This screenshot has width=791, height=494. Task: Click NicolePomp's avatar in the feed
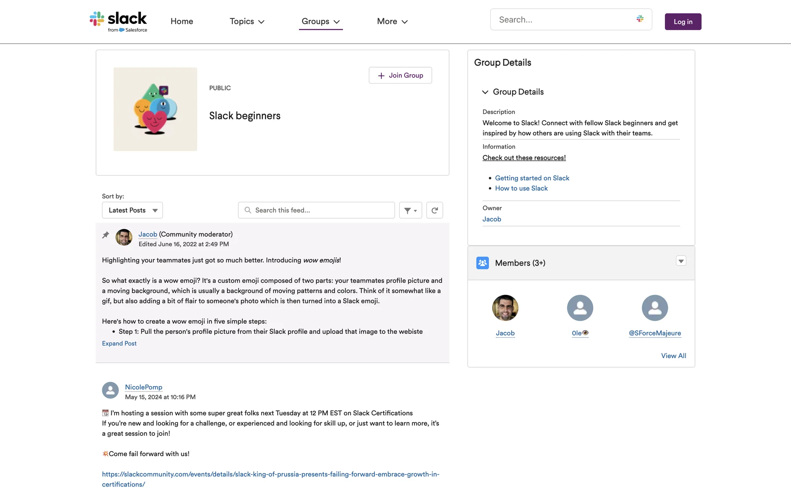[110, 390]
